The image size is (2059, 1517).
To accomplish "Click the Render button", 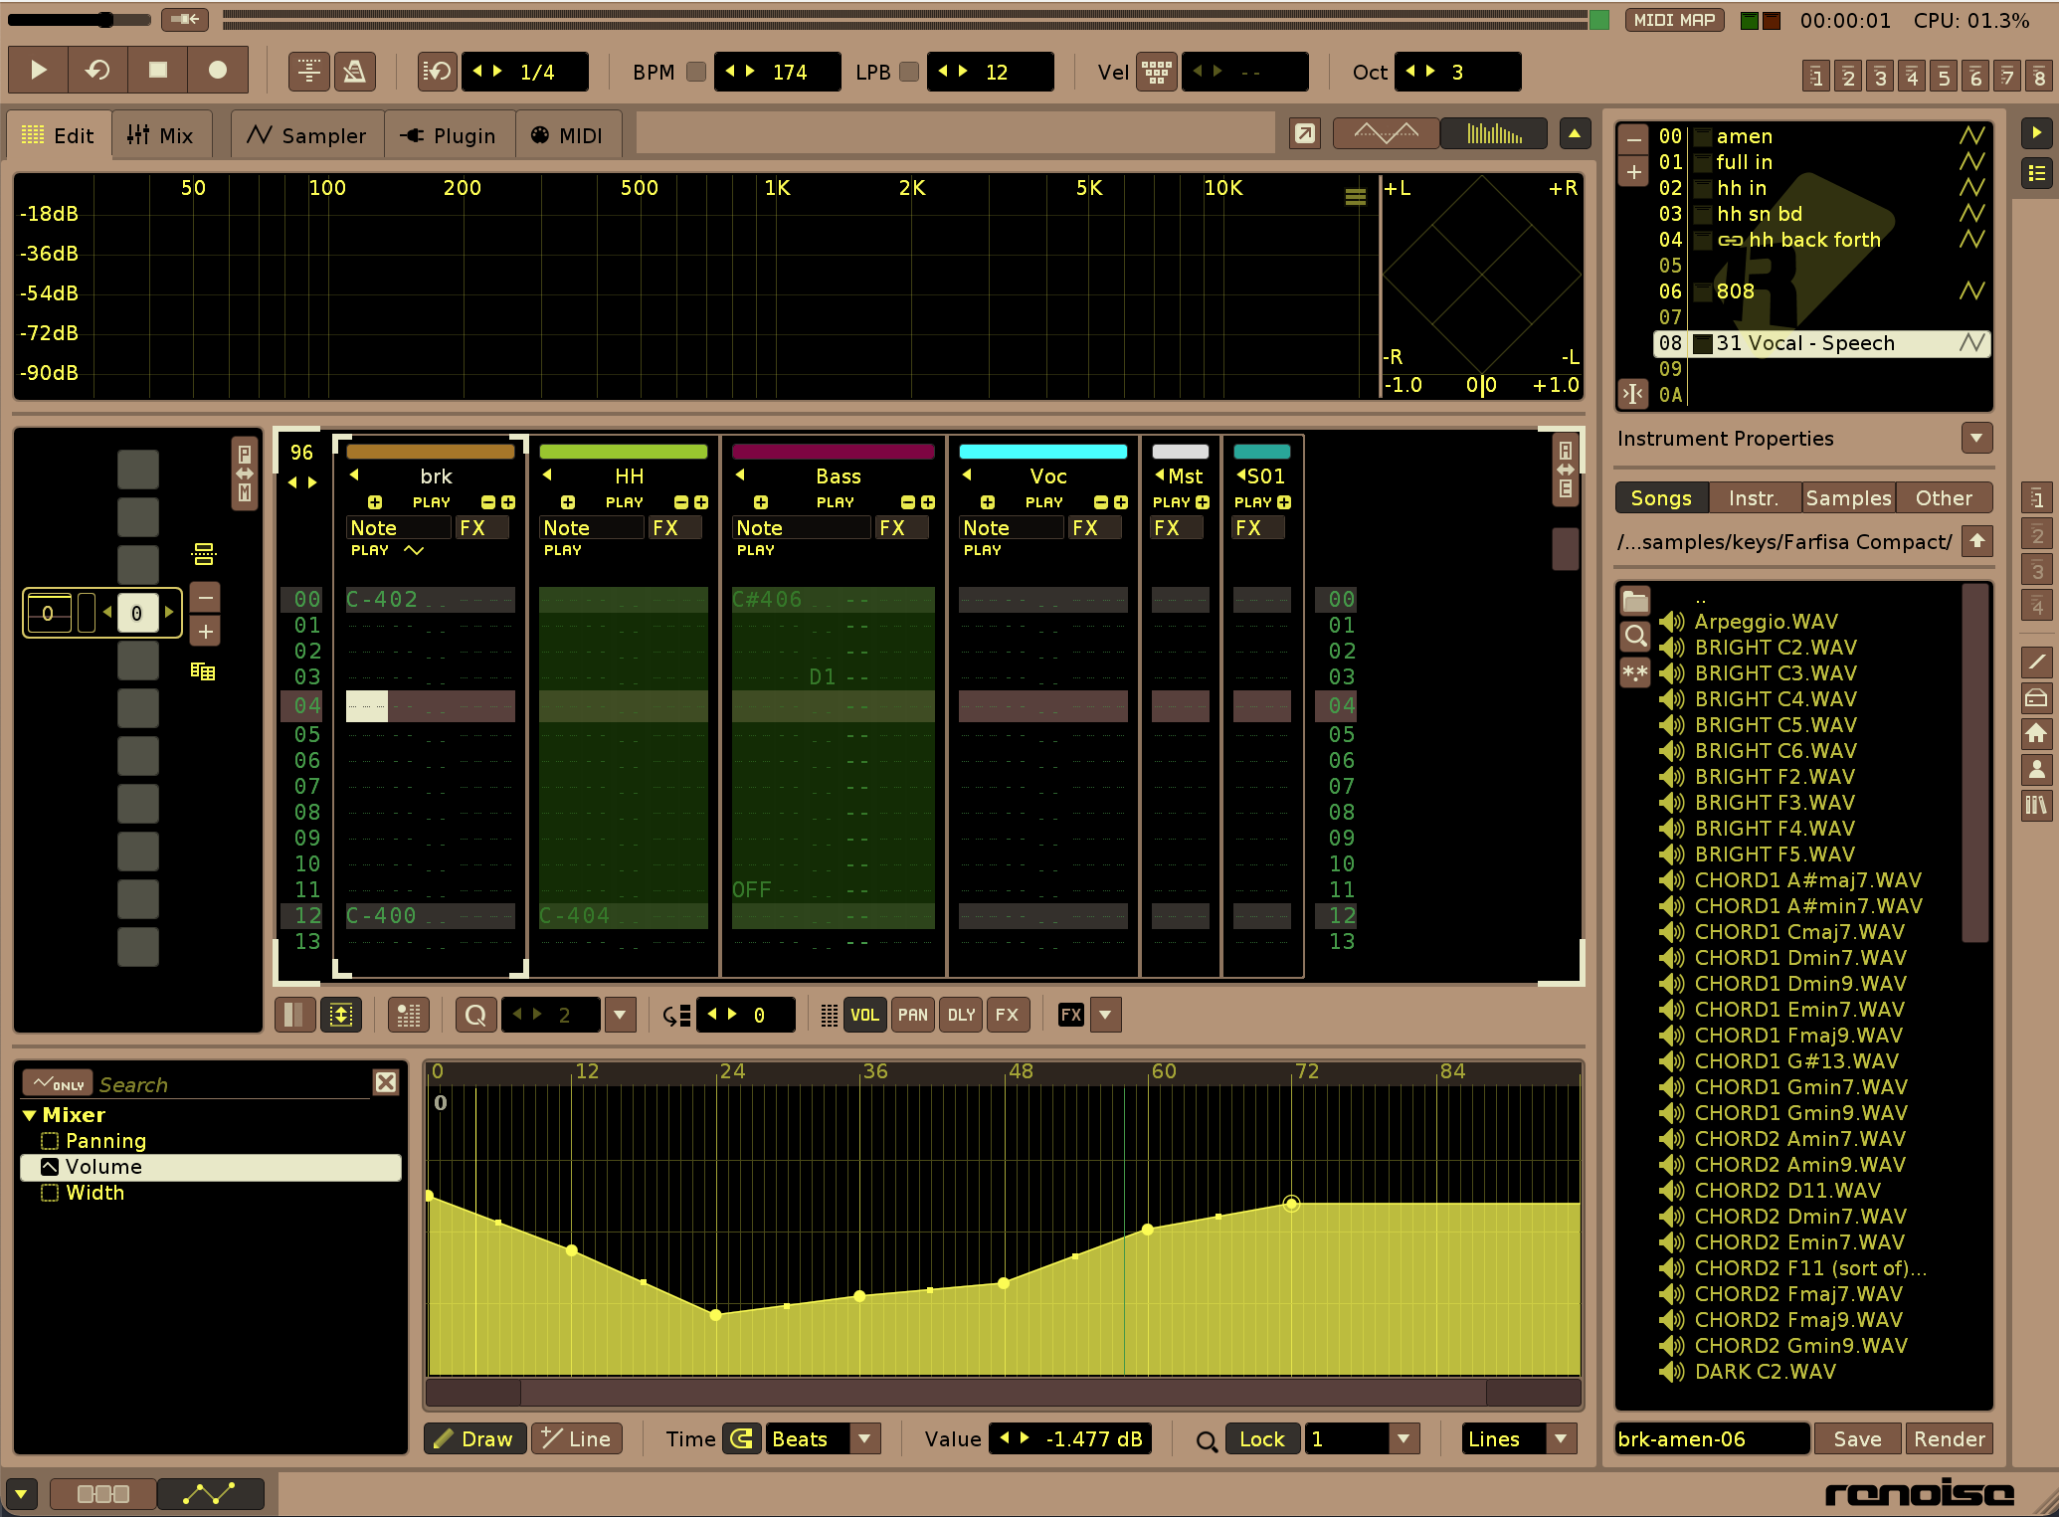I will click(x=1949, y=1438).
